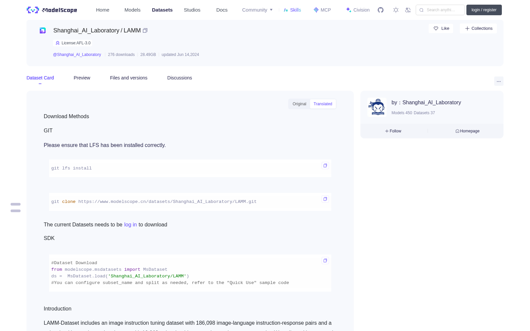Click the LAMM dataset avatar icon
Screen dimensions: 530x331
pos(43,30)
